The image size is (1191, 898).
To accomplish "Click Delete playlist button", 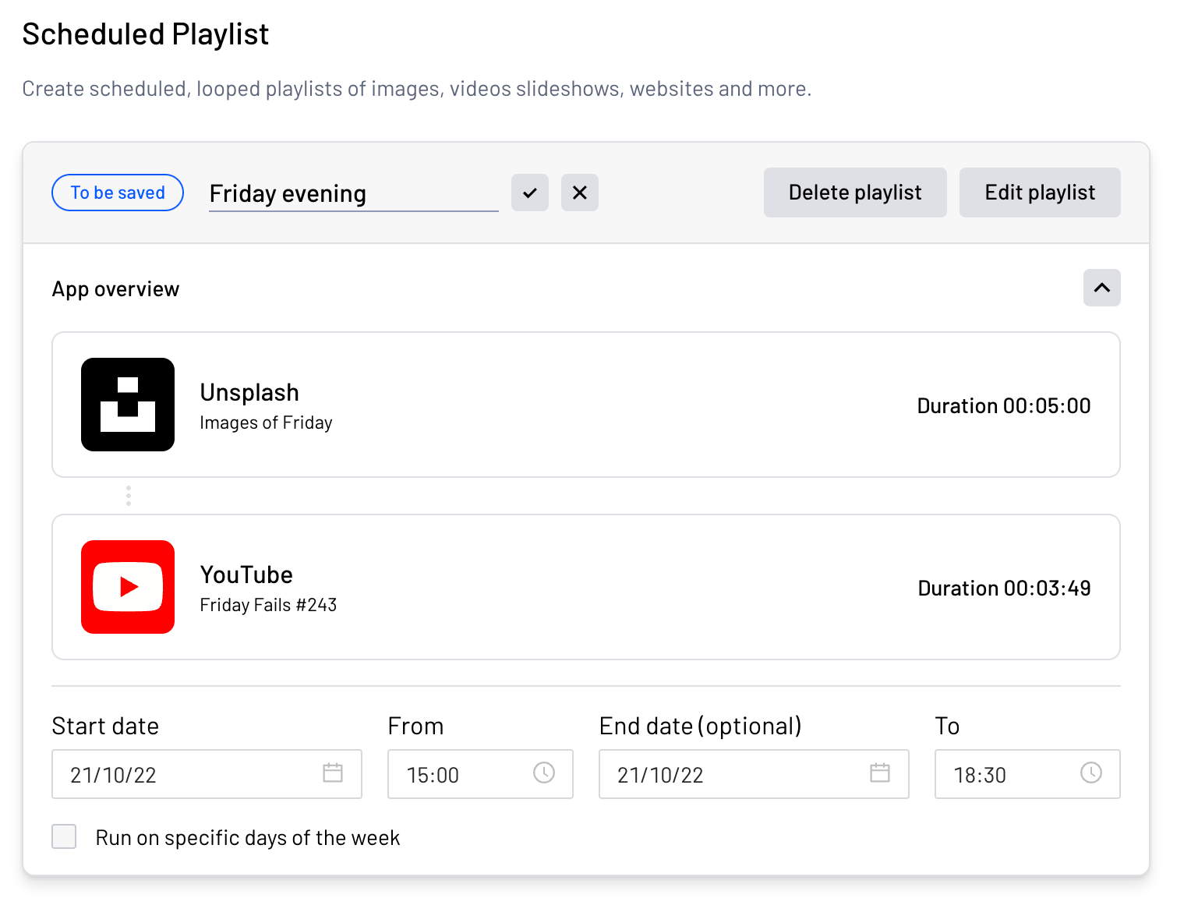I will [855, 193].
